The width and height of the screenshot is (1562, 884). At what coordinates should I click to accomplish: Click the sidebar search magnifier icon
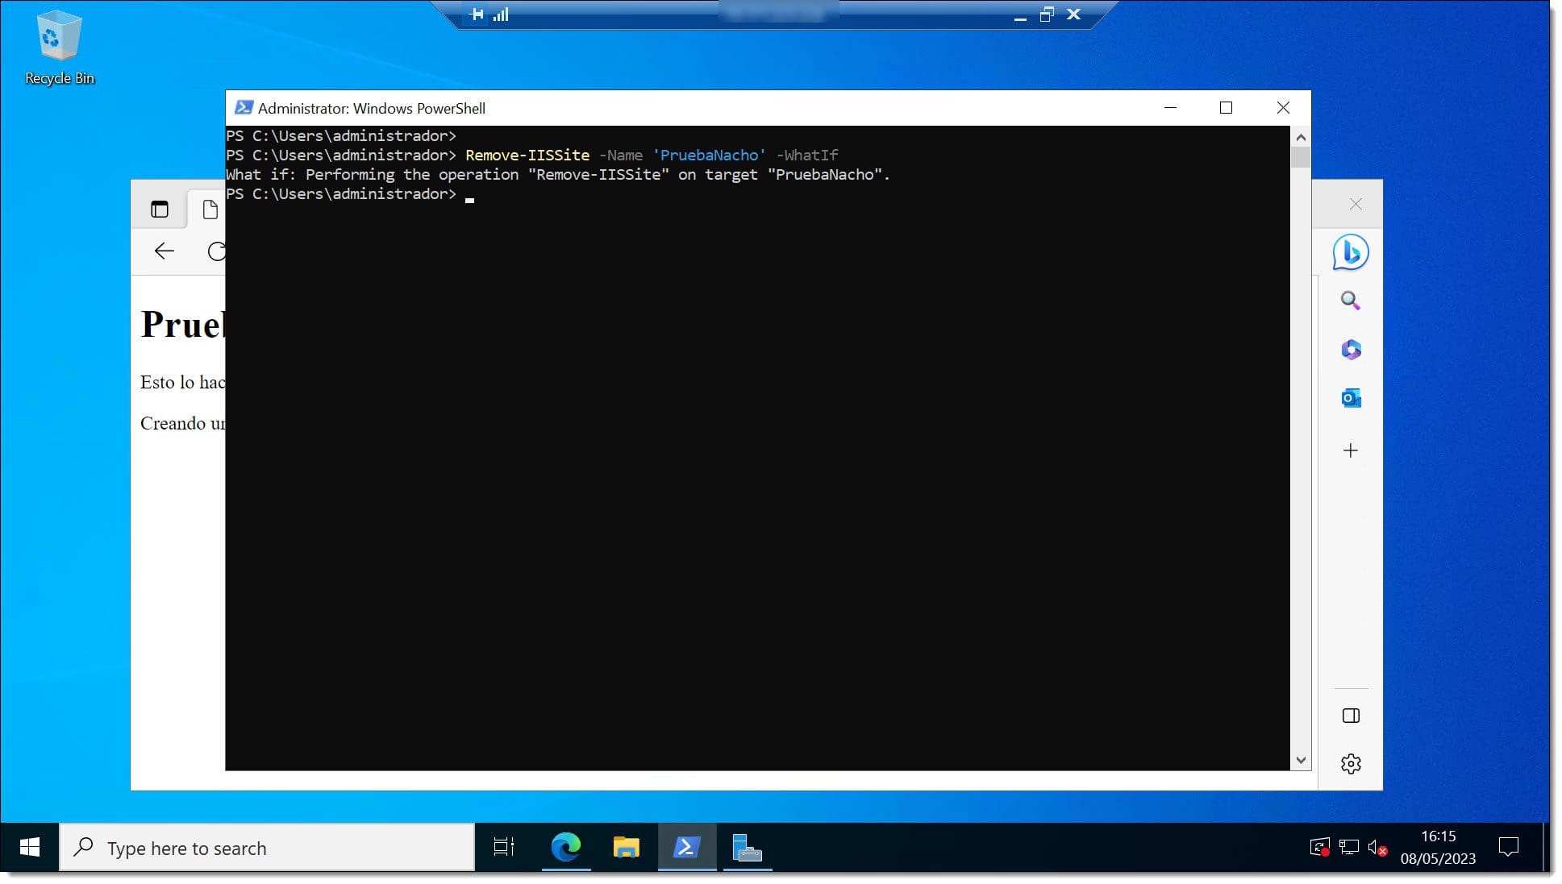coord(1350,300)
